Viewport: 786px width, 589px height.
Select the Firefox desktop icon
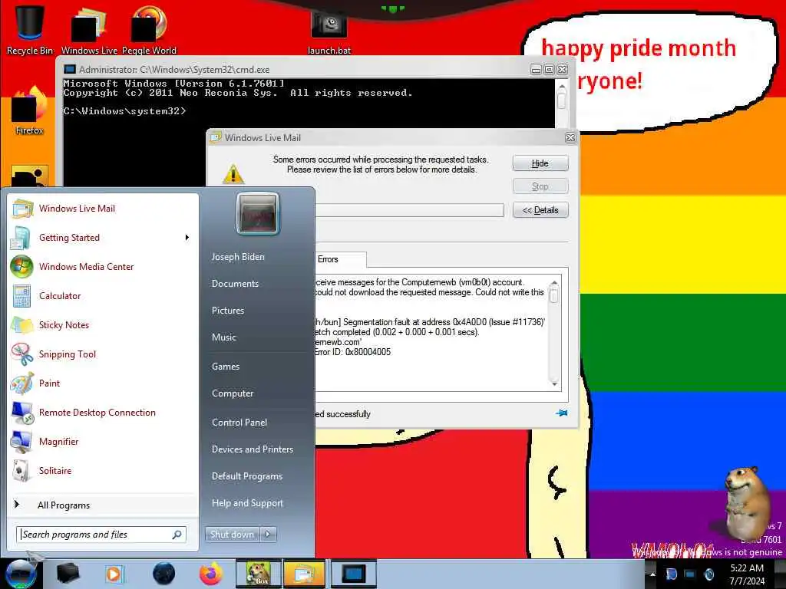click(x=30, y=111)
